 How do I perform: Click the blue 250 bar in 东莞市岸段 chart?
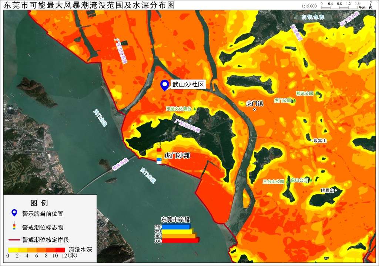pyautogui.click(x=177, y=227)
